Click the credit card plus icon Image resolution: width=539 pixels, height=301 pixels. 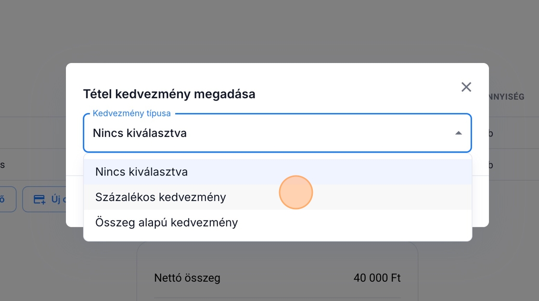tap(39, 199)
